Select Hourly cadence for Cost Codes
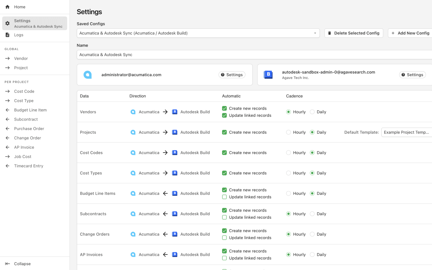Image resolution: width=432 pixels, height=270 pixels. [x=289, y=153]
